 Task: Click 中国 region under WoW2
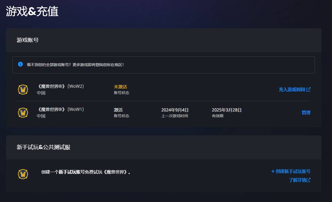pyautogui.click(x=41, y=93)
